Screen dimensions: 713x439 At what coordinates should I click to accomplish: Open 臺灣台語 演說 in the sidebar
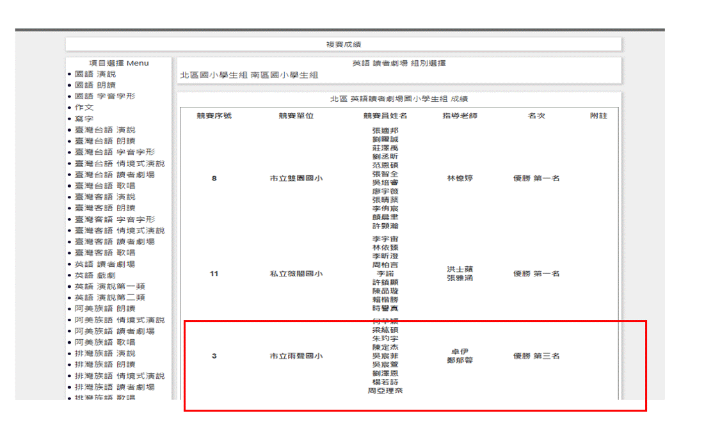click(x=105, y=130)
